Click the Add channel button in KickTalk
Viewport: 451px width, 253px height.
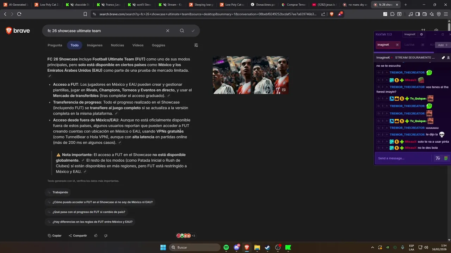443,45
